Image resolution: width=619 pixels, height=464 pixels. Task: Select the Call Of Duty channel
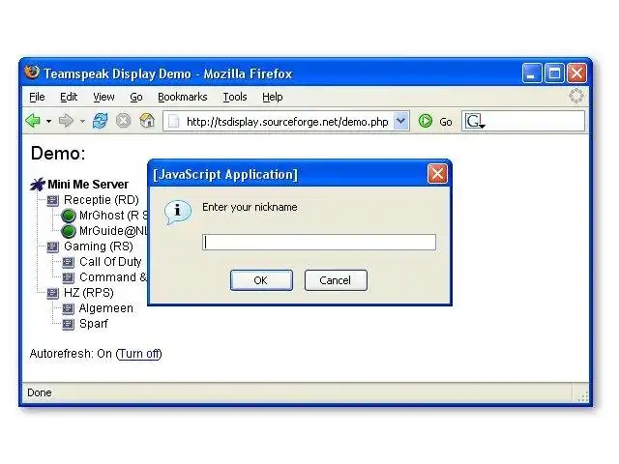click(110, 262)
